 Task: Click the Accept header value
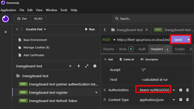(x=144, y=70)
